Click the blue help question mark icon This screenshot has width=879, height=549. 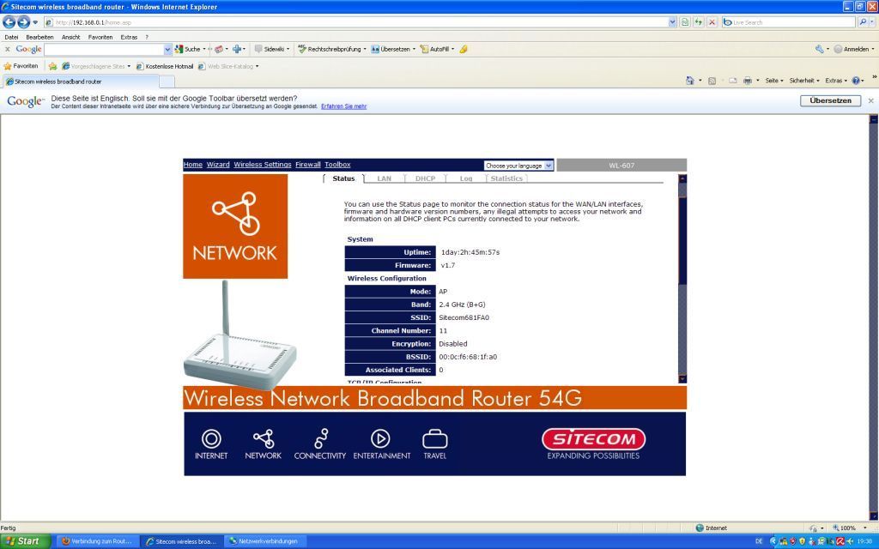pyautogui.click(x=856, y=81)
